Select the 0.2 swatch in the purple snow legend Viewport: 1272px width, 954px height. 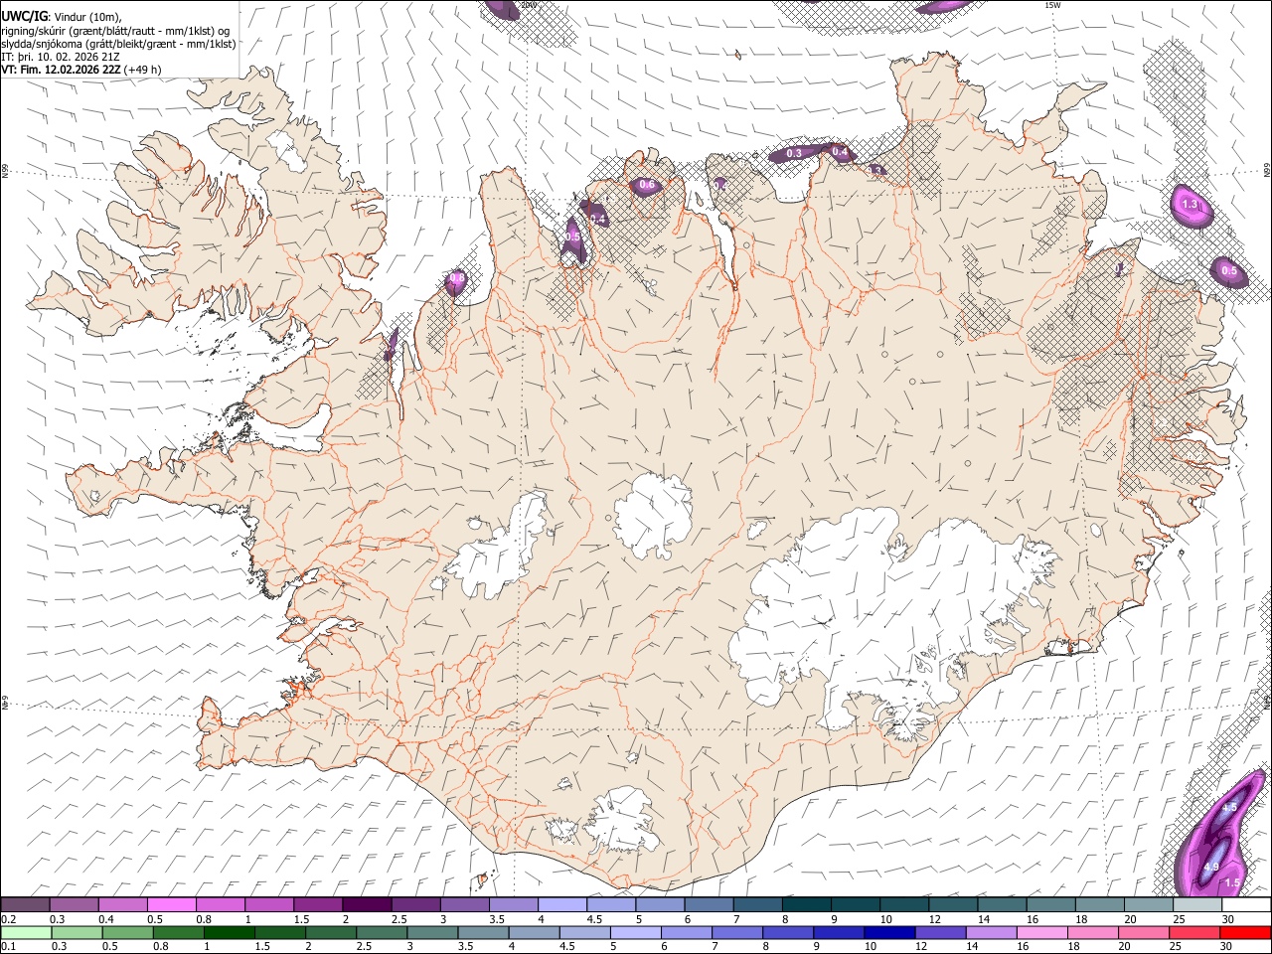(25, 905)
